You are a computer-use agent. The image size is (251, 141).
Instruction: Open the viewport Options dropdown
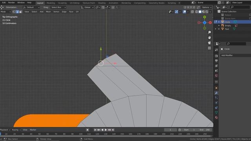click(207, 7)
